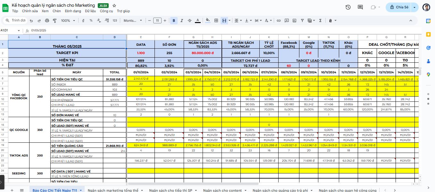Switch to Ngân sách marketing tổng thể tab
The width and height of the screenshot is (435, 192).
(x=115, y=190)
